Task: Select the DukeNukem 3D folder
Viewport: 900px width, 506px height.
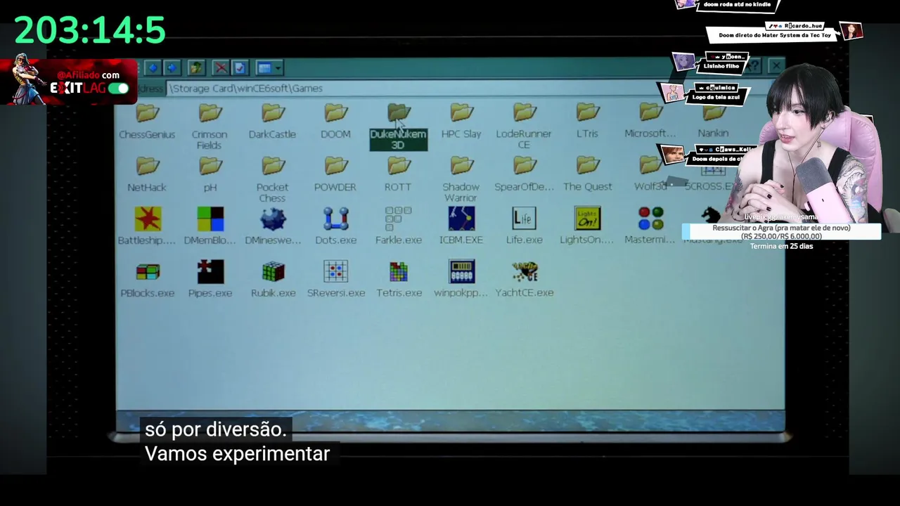Action: (398, 126)
